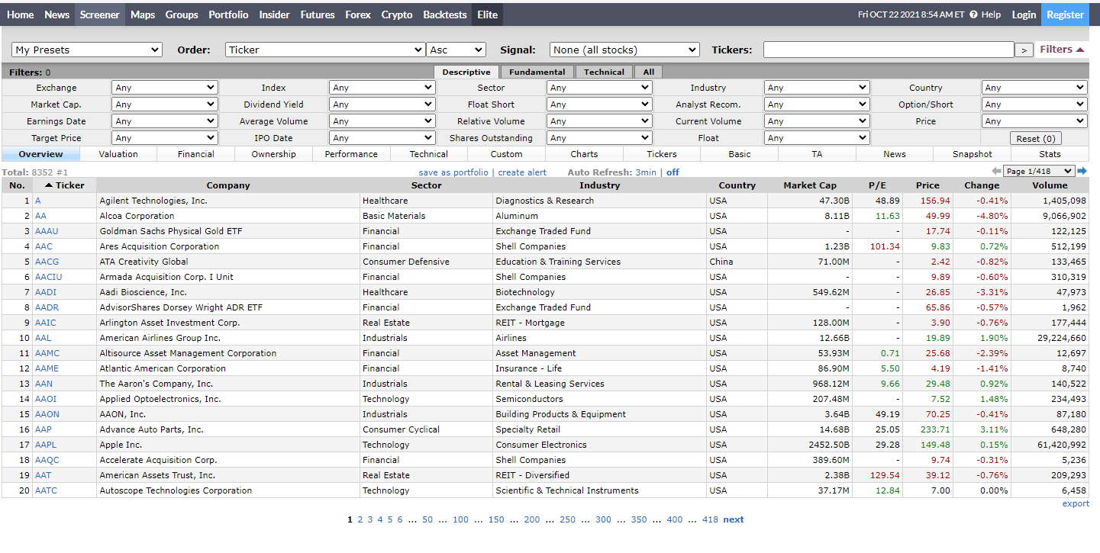Image resolution: width=1100 pixels, height=553 pixels.
Task: Click save as portfolio link
Action: [x=453, y=172]
